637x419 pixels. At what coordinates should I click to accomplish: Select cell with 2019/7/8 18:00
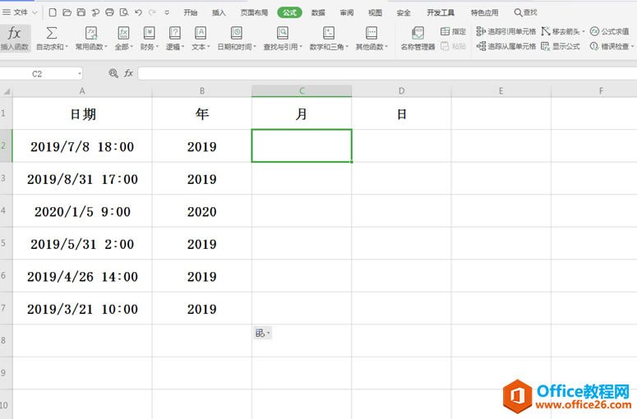click(x=82, y=146)
